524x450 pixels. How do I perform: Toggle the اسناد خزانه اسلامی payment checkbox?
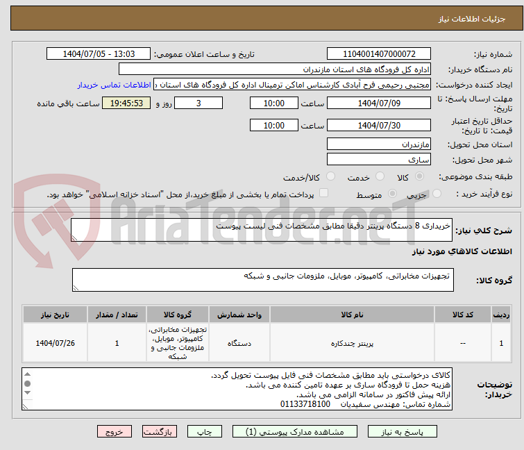(x=323, y=193)
